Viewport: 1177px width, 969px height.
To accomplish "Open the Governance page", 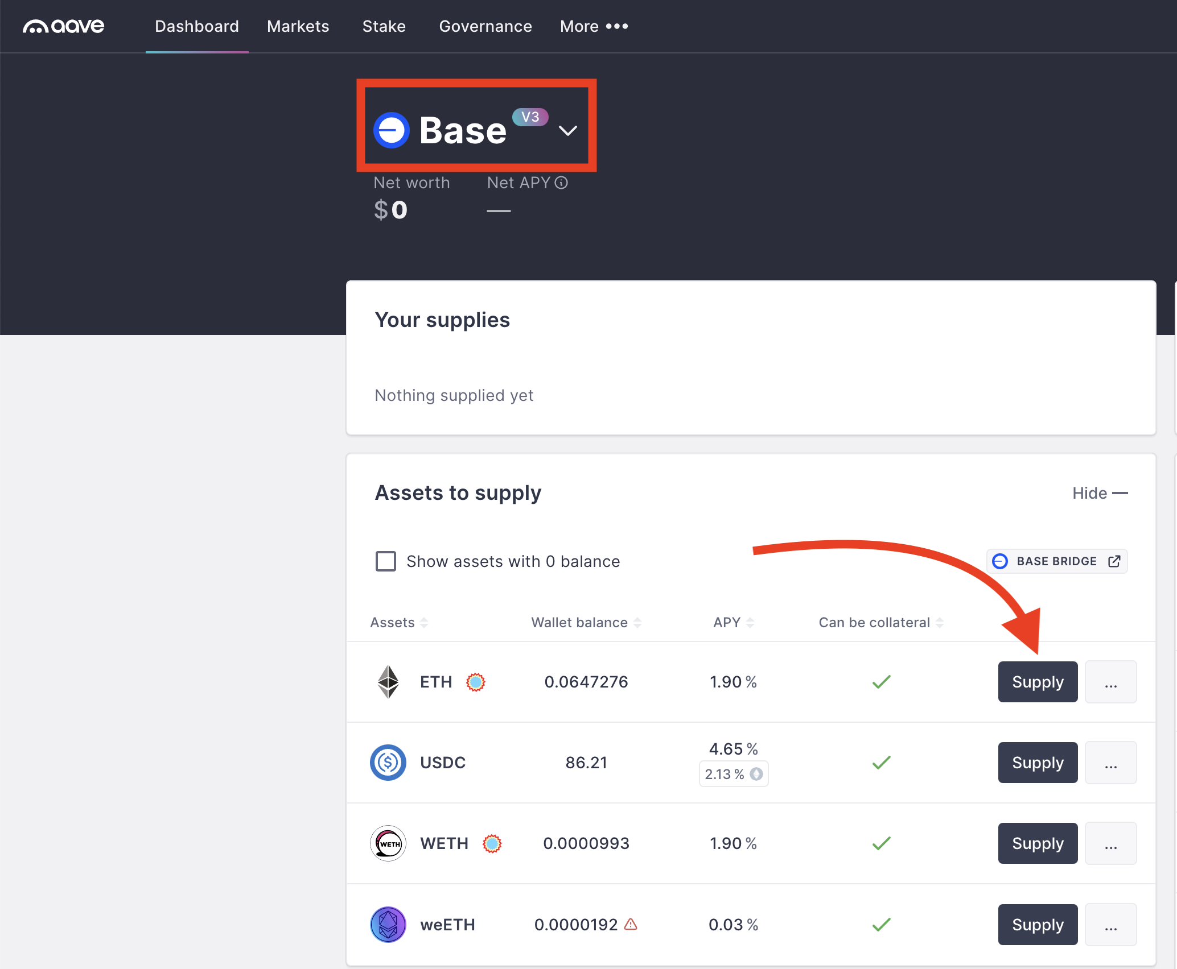I will [x=485, y=26].
